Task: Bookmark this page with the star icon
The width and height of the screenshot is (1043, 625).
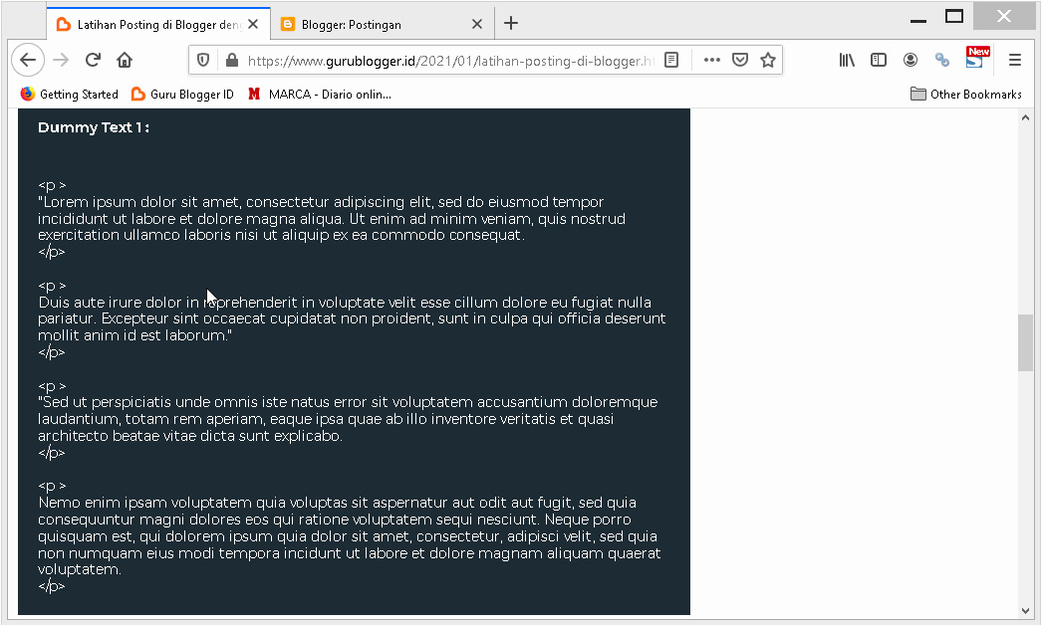Action: 768,60
